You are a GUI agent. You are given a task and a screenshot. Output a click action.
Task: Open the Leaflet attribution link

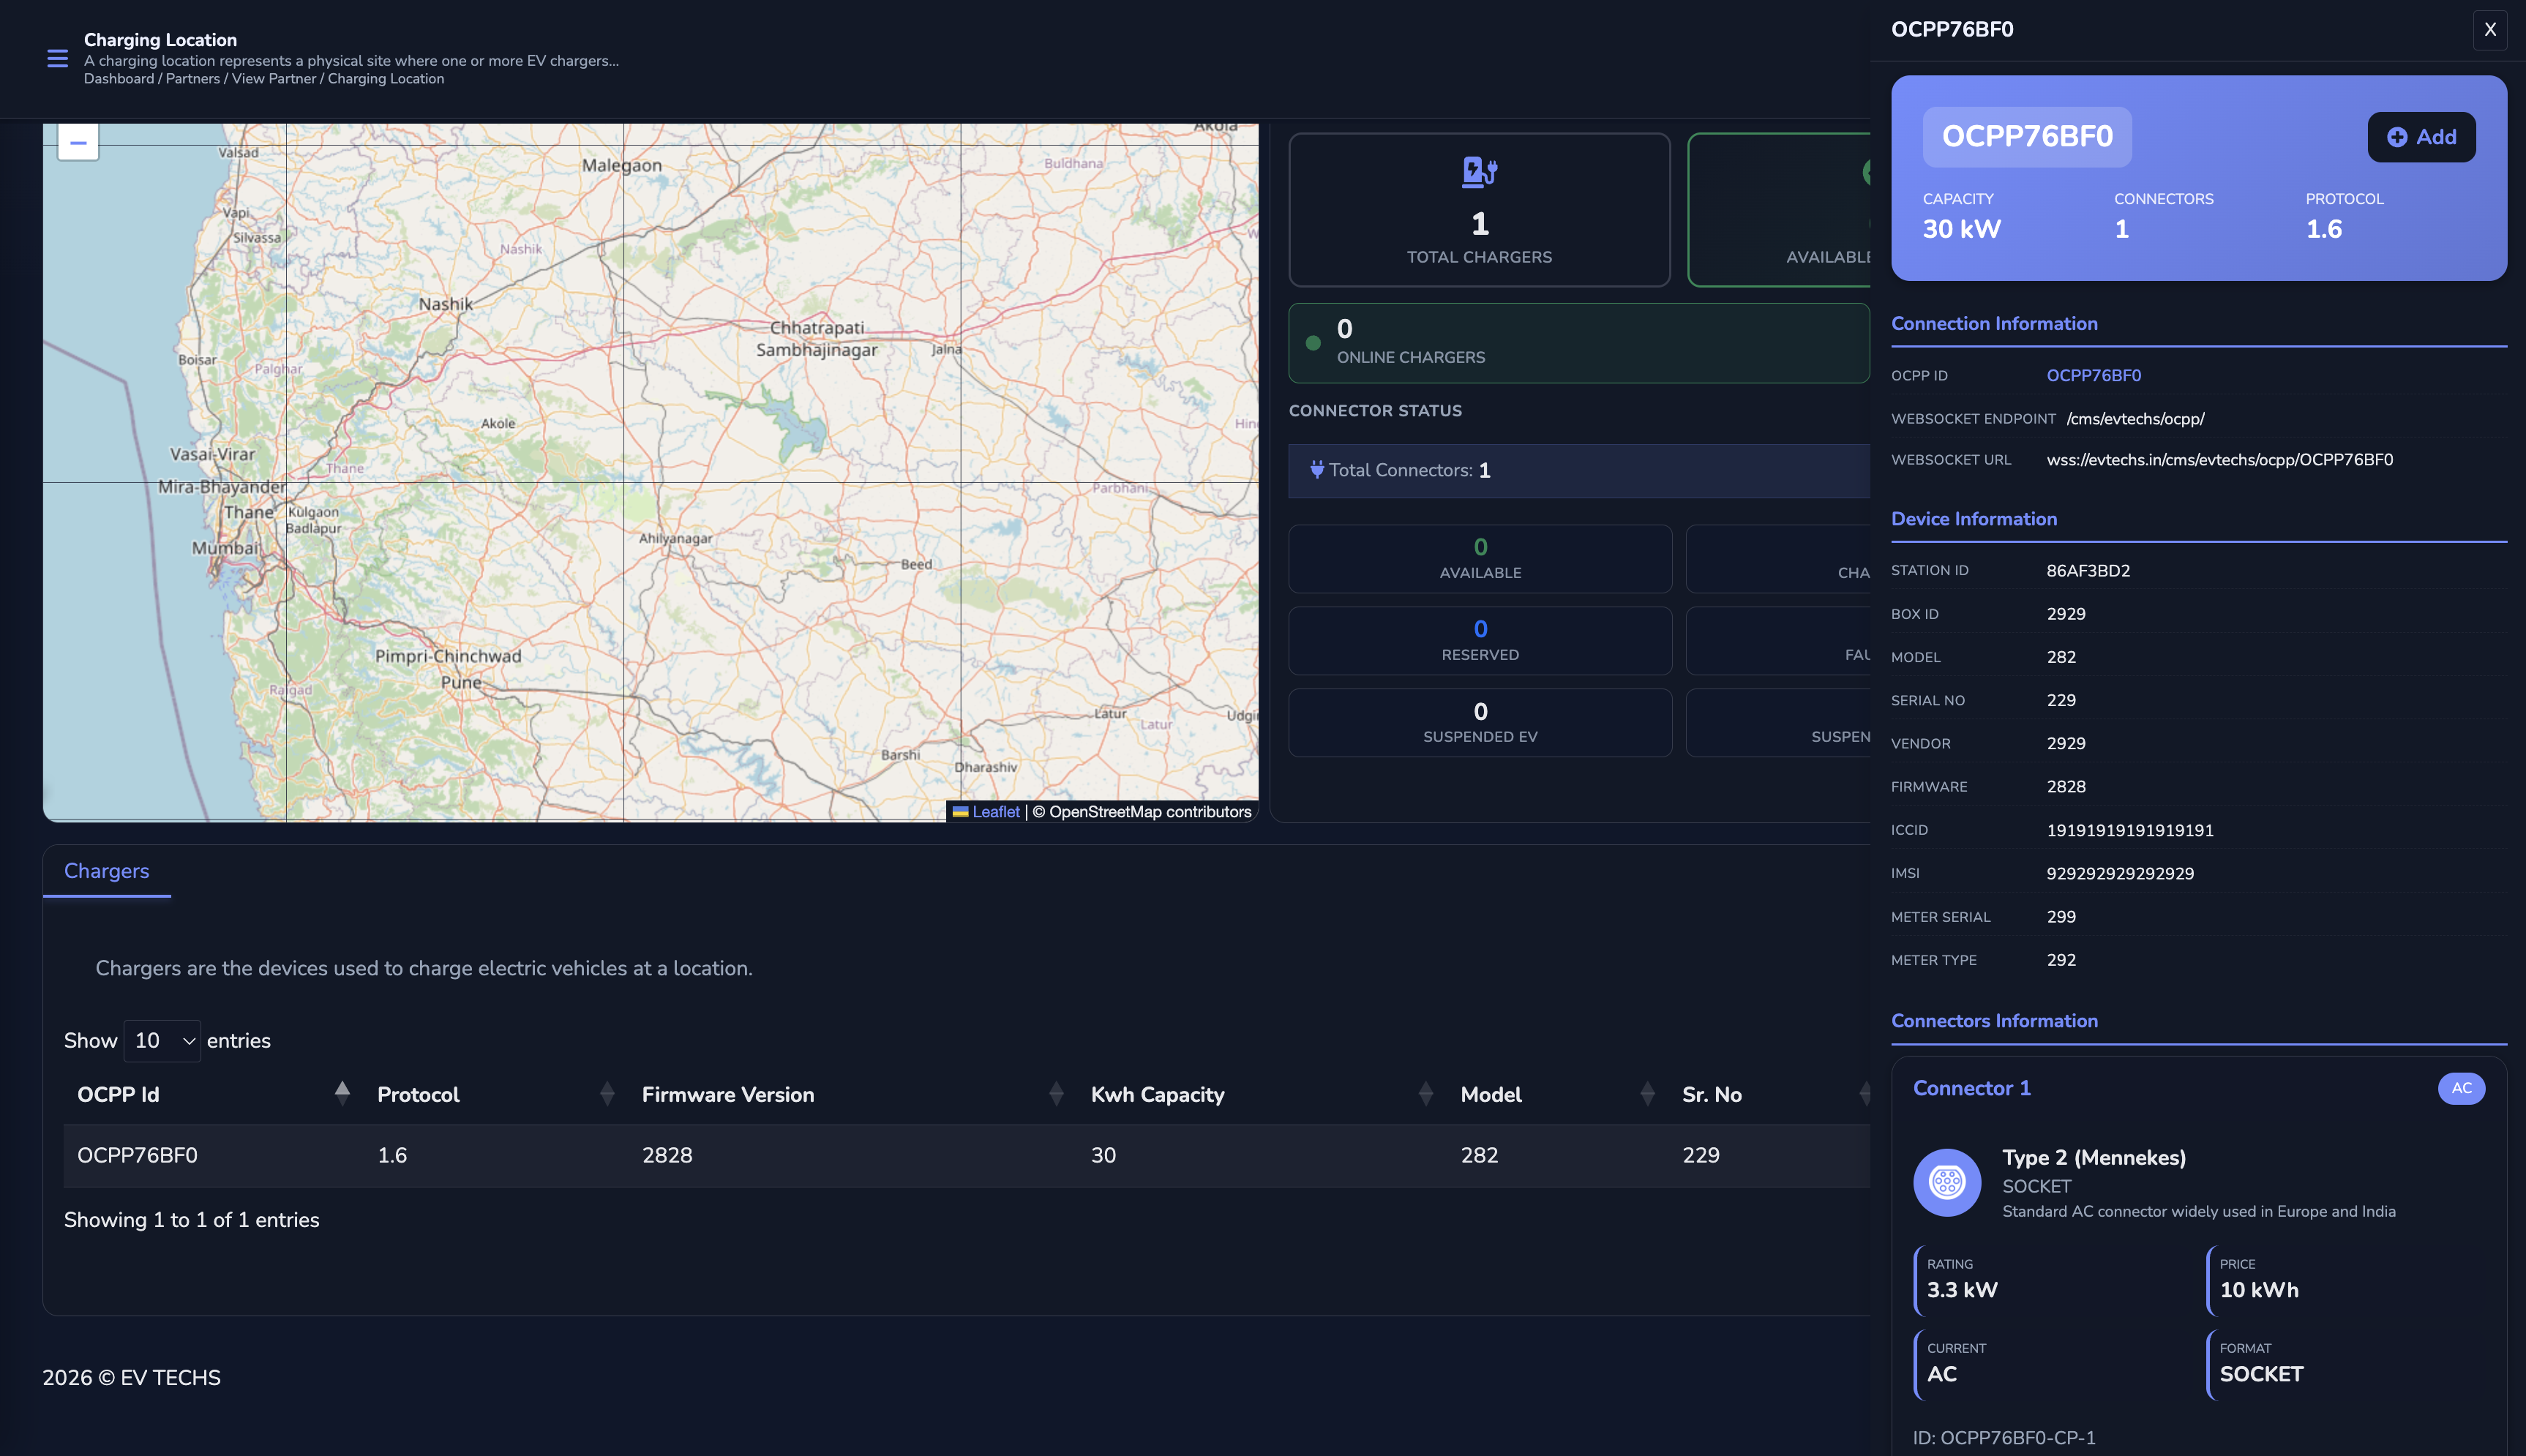pyautogui.click(x=995, y=812)
